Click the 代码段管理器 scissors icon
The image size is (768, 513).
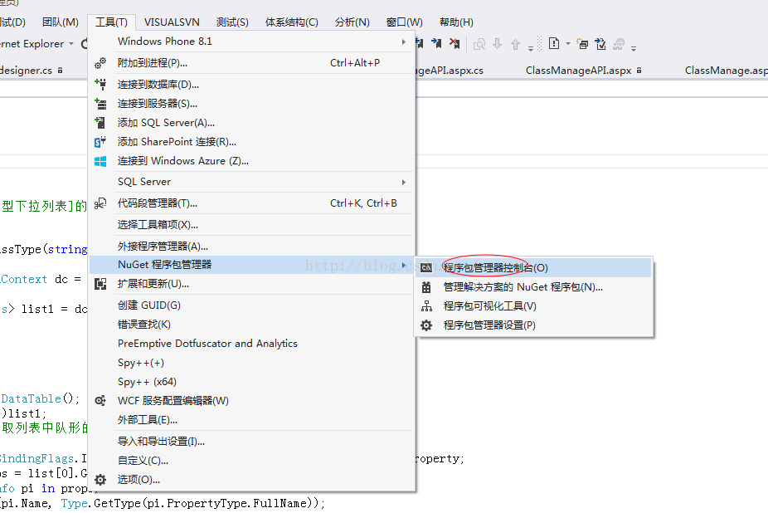100,203
